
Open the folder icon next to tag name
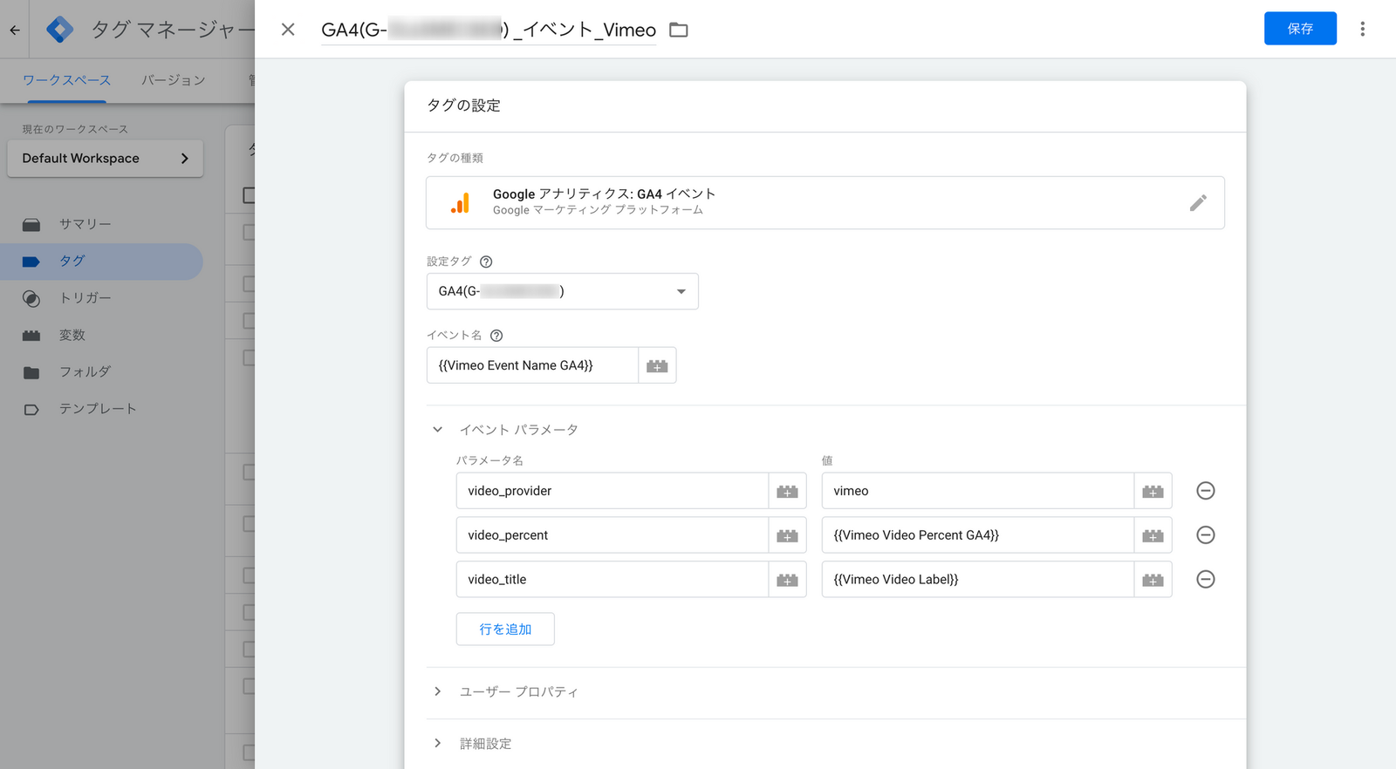(679, 30)
